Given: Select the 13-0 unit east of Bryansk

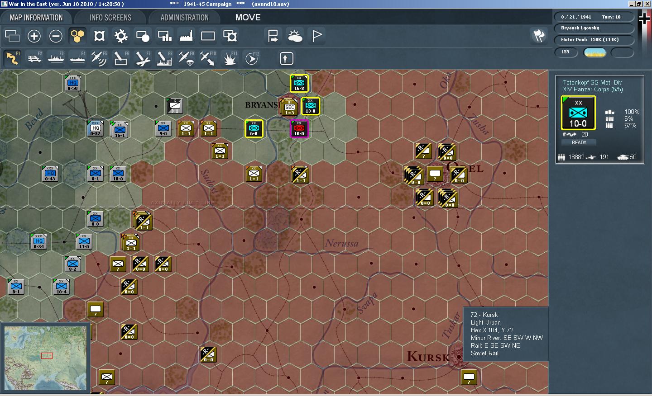Looking at the screenshot, I should tap(311, 106).
